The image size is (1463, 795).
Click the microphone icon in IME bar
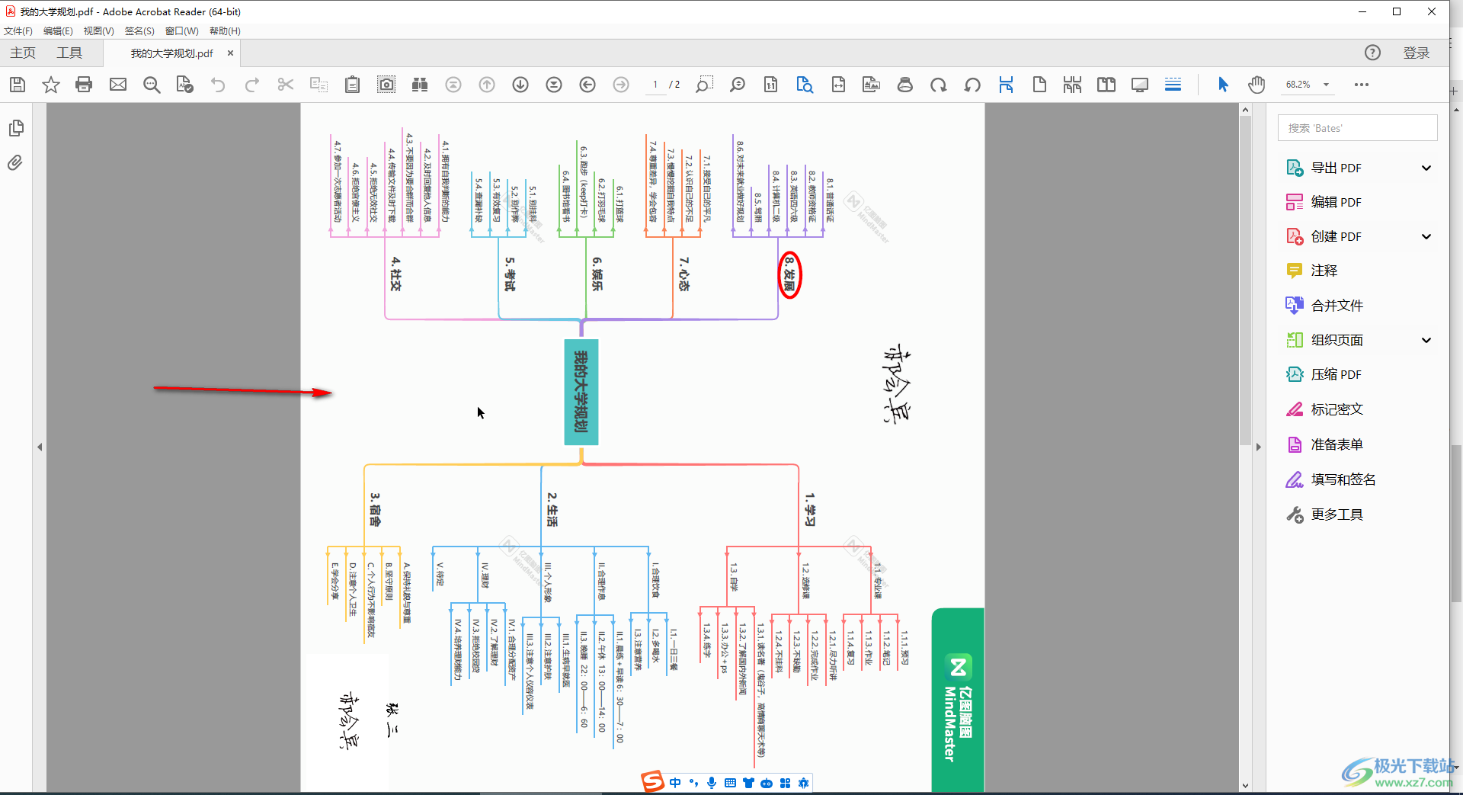pos(712,783)
